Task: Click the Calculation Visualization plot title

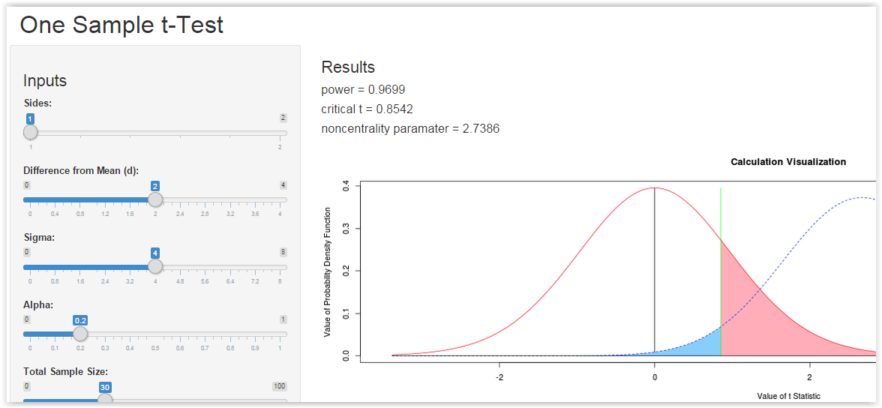Action: (x=787, y=162)
